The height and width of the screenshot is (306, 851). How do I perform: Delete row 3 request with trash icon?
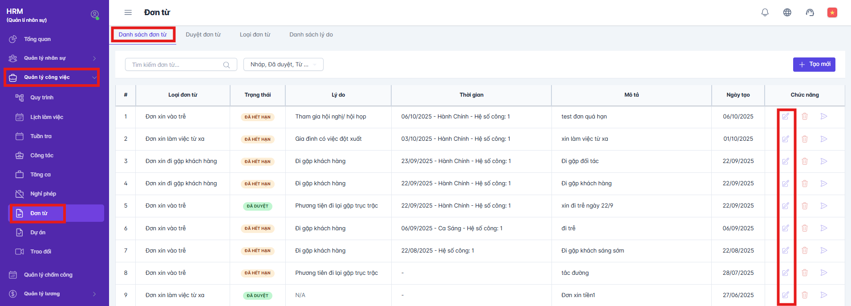click(x=805, y=161)
